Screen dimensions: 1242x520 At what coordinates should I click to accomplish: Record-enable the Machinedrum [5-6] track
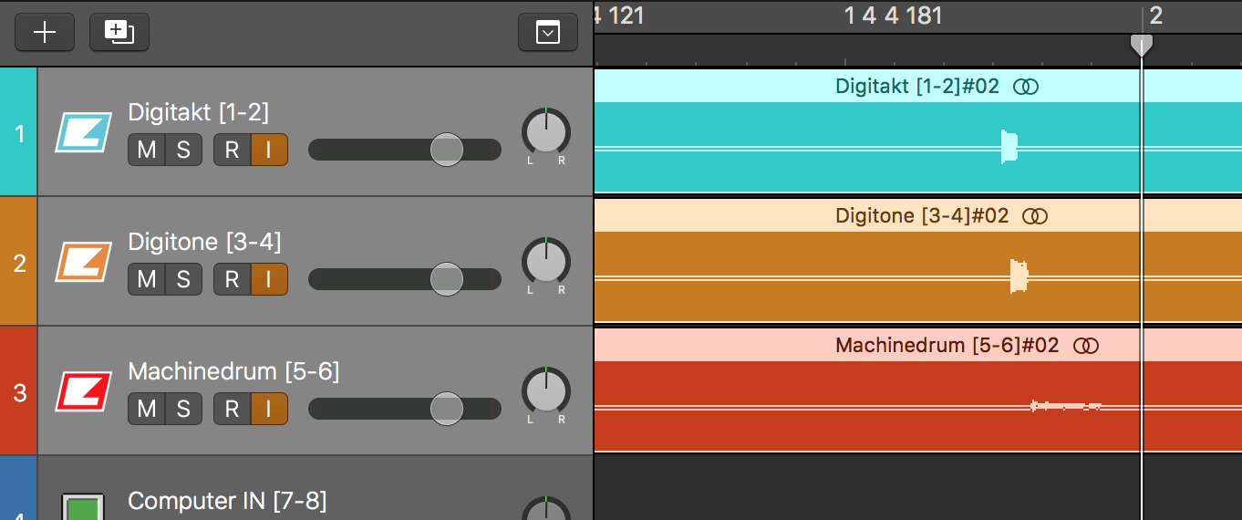pyautogui.click(x=232, y=409)
